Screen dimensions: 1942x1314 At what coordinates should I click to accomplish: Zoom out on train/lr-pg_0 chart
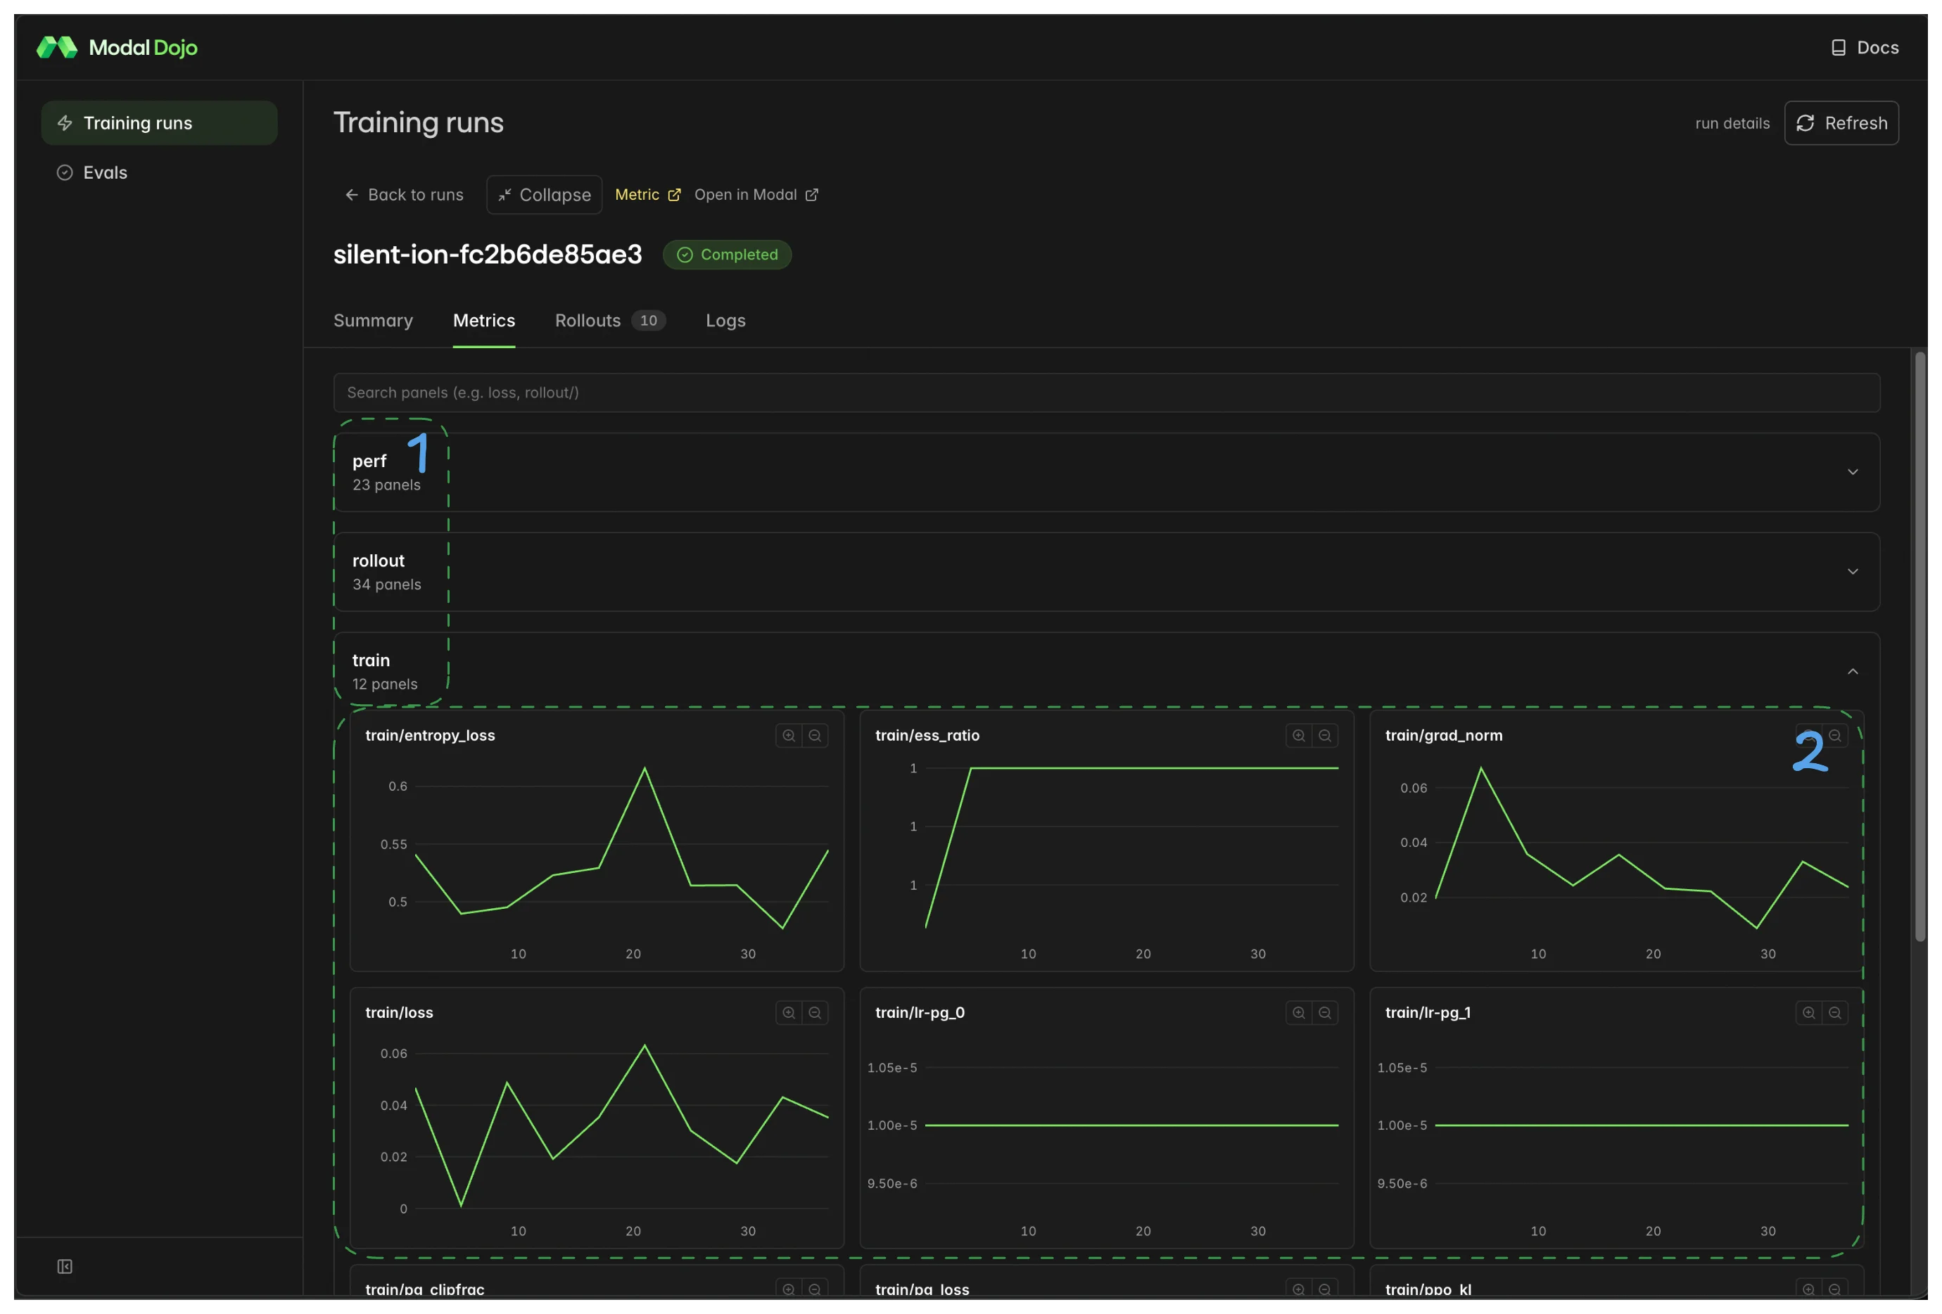pos(1324,1012)
